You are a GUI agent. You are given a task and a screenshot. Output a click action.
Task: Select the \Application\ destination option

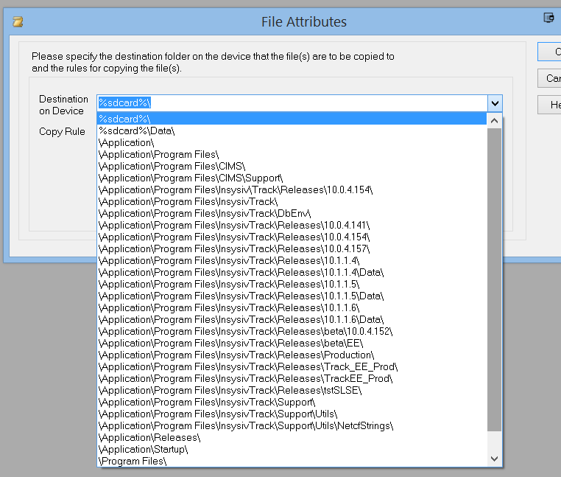[126, 142]
